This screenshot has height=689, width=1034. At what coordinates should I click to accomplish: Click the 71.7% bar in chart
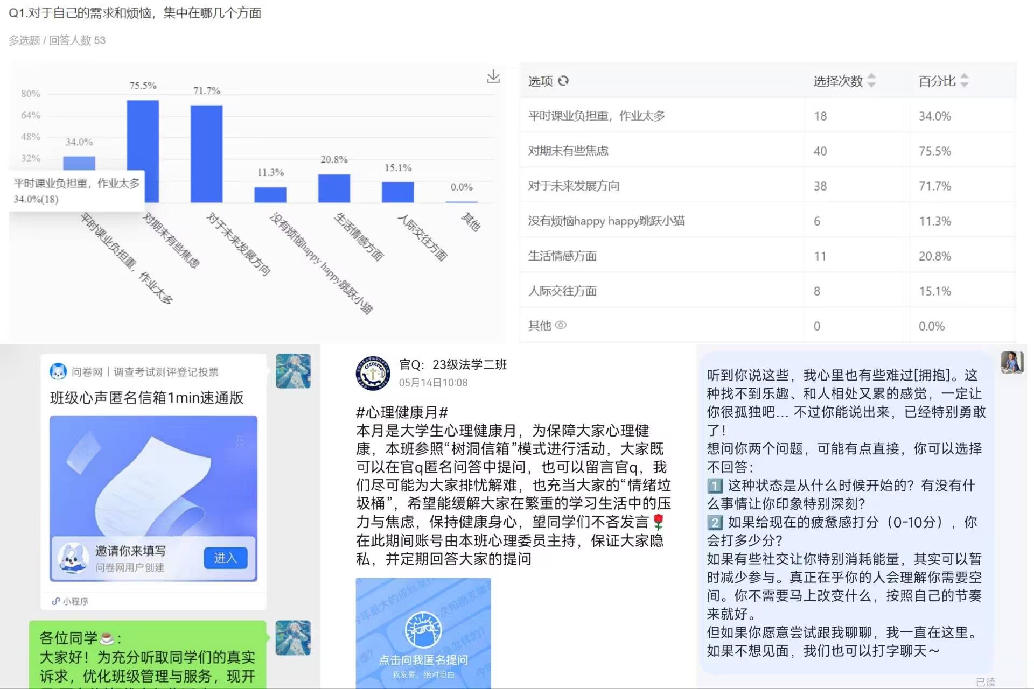206,153
